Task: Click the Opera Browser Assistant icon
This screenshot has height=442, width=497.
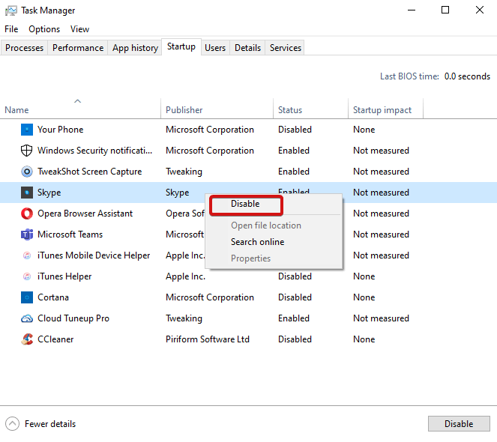Action: tap(27, 214)
